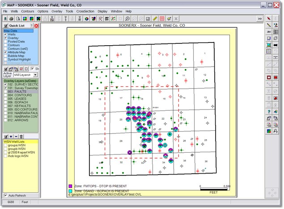
Task: Click the trash icon above WSN Well Lists
Action: coord(21,136)
